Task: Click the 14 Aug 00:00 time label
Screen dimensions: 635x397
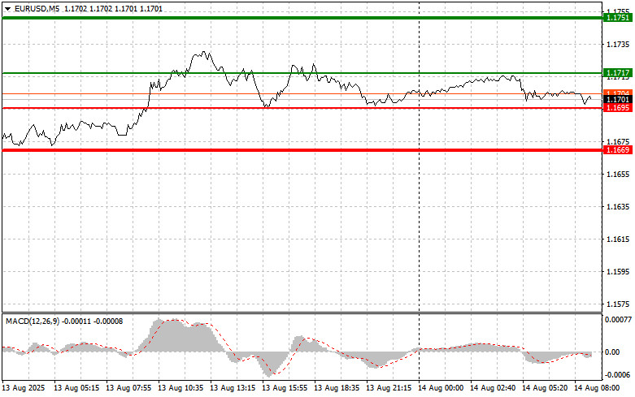Action: click(x=443, y=388)
